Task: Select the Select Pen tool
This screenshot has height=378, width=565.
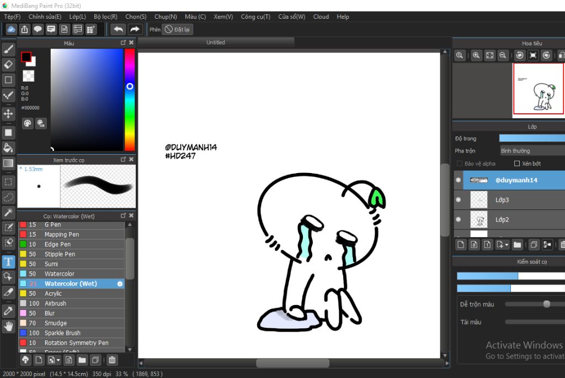Action: pyautogui.click(x=8, y=228)
